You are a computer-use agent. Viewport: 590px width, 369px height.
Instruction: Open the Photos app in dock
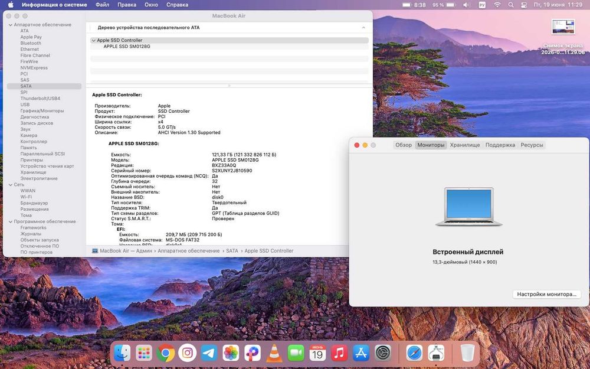click(x=231, y=353)
